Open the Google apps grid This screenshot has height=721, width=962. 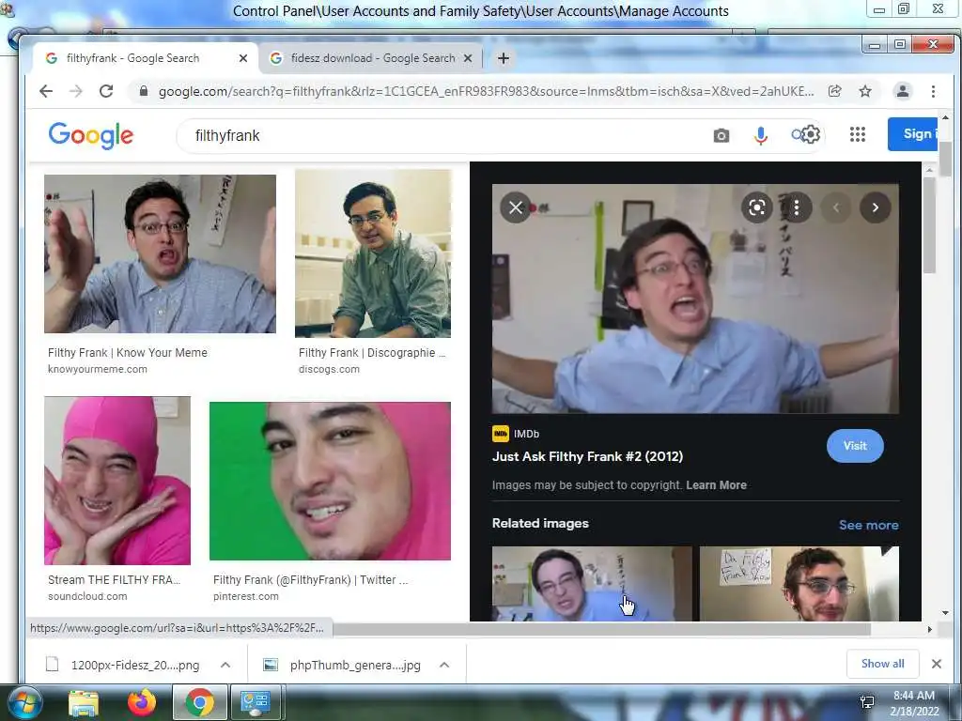click(x=858, y=134)
